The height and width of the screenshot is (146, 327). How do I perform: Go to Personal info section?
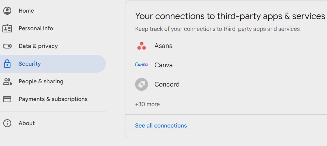pyautogui.click(x=36, y=28)
